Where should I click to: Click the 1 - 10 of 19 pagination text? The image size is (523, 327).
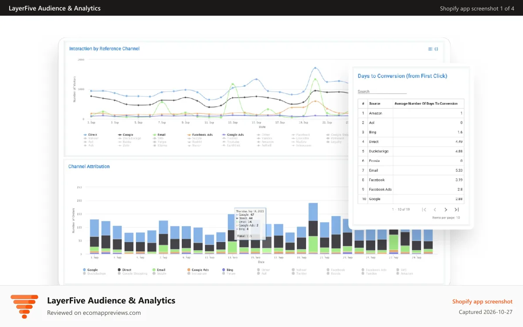(401, 210)
